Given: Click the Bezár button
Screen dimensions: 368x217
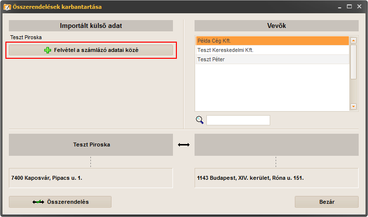Looking at the screenshot, I should 327,202.
